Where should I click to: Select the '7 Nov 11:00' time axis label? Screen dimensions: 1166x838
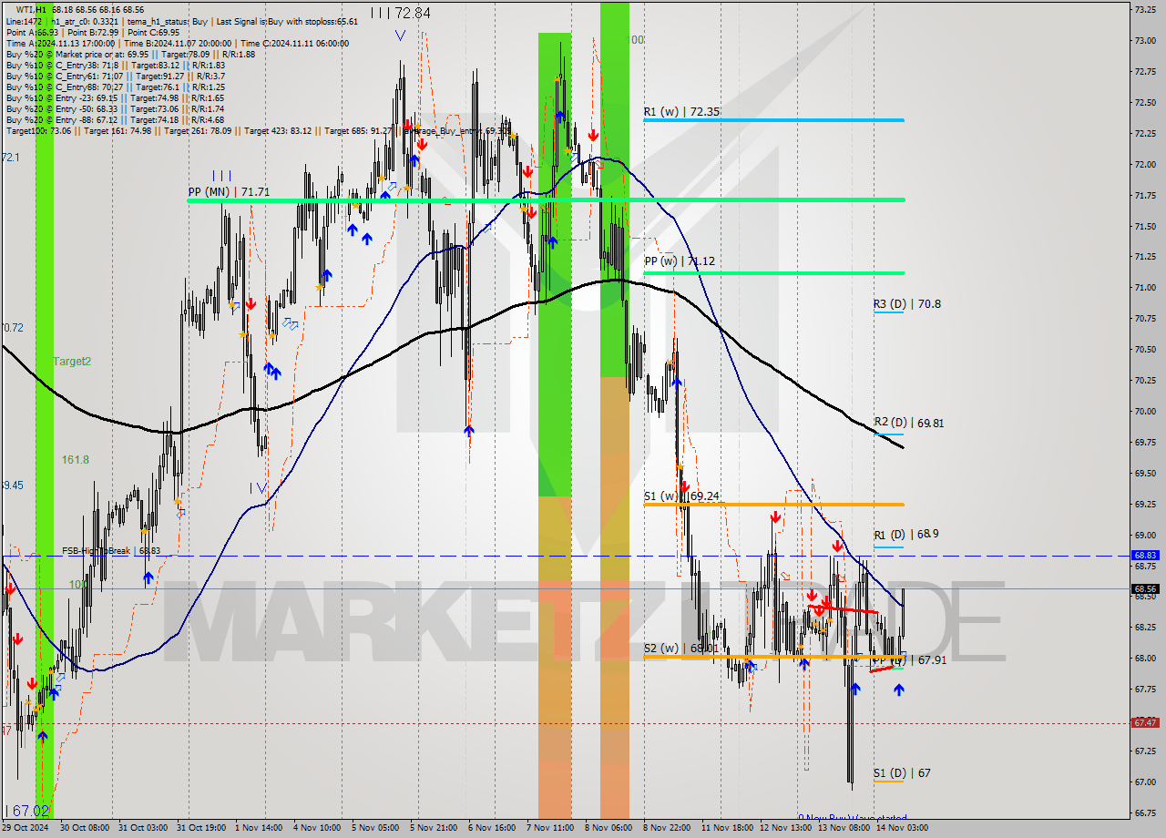tap(550, 828)
